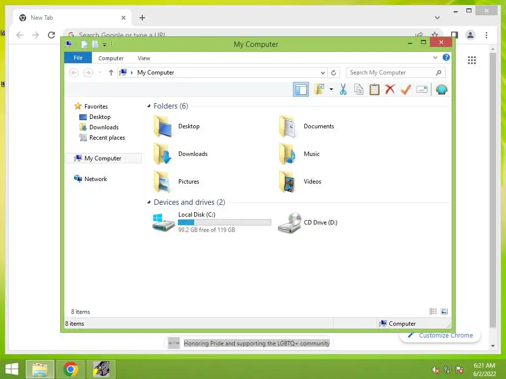Open Chrome tab search dropdown chevron

pos(437,18)
